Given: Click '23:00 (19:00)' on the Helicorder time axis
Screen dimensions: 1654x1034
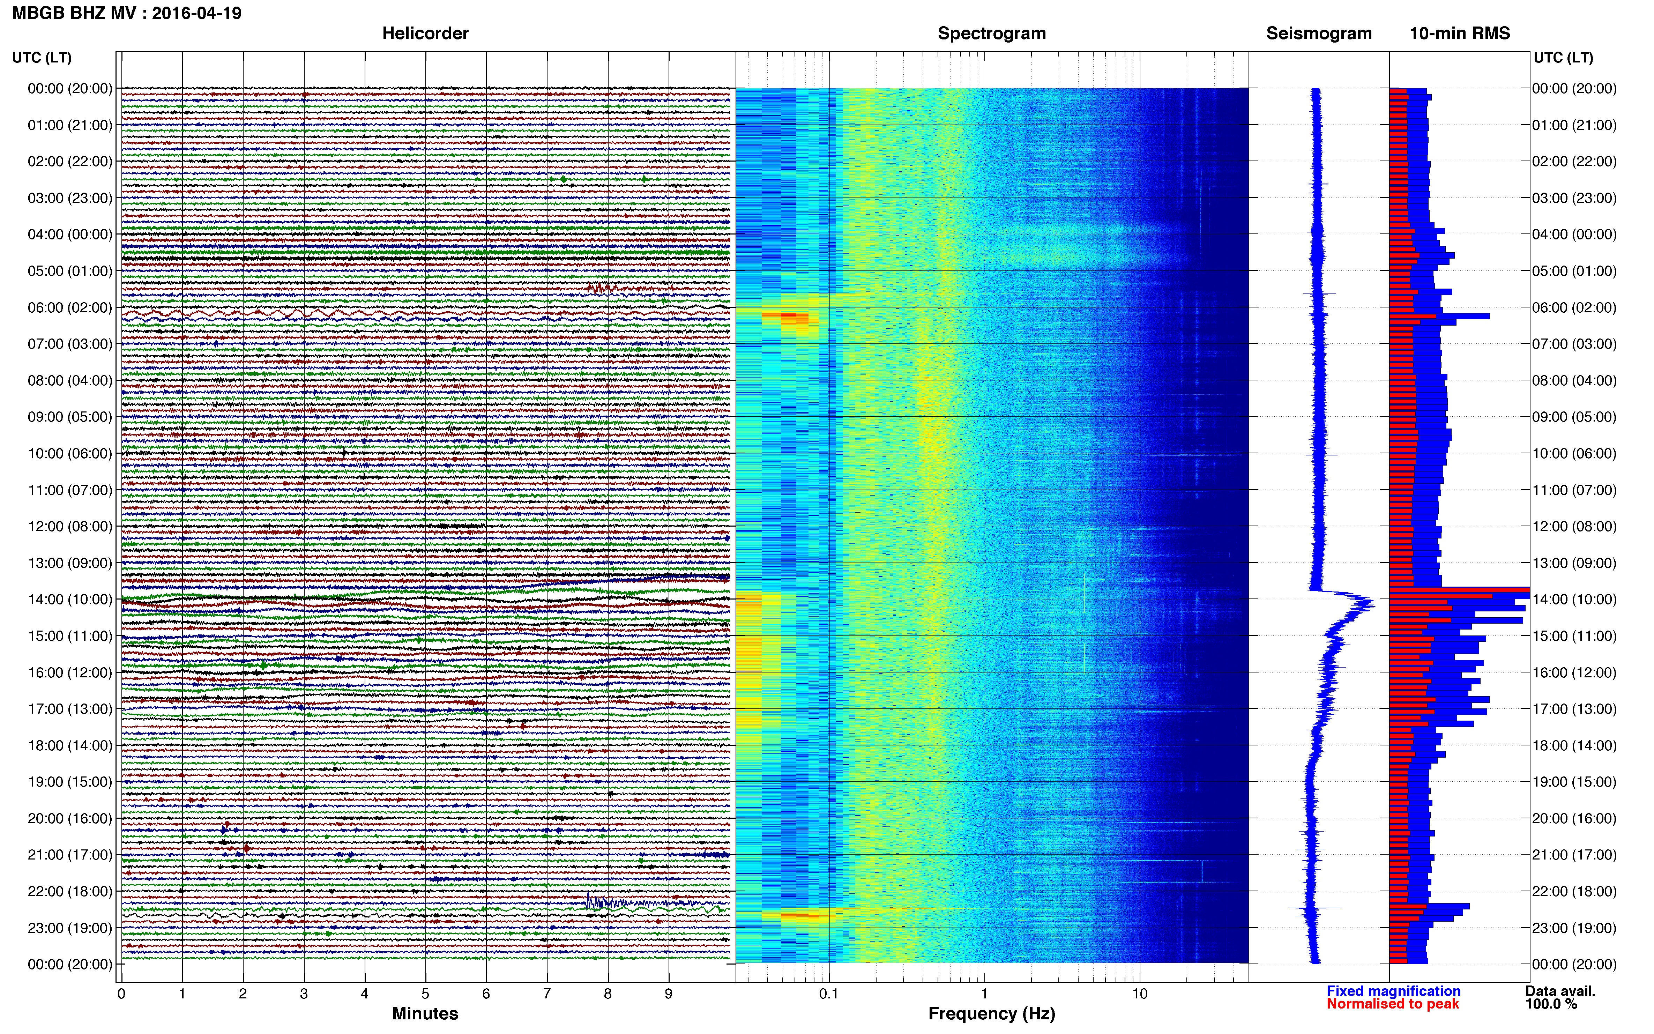Looking at the screenshot, I should tap(70, 928).
